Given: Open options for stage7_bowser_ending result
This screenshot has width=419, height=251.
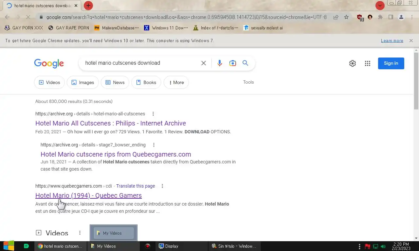Looking at the screenshot, I should 154,145.
